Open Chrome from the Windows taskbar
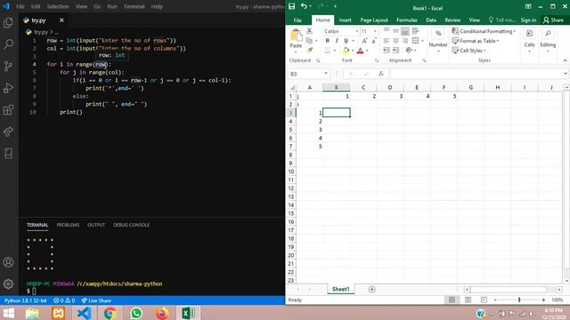Screen dimensions: 570x320 (110, 313)
